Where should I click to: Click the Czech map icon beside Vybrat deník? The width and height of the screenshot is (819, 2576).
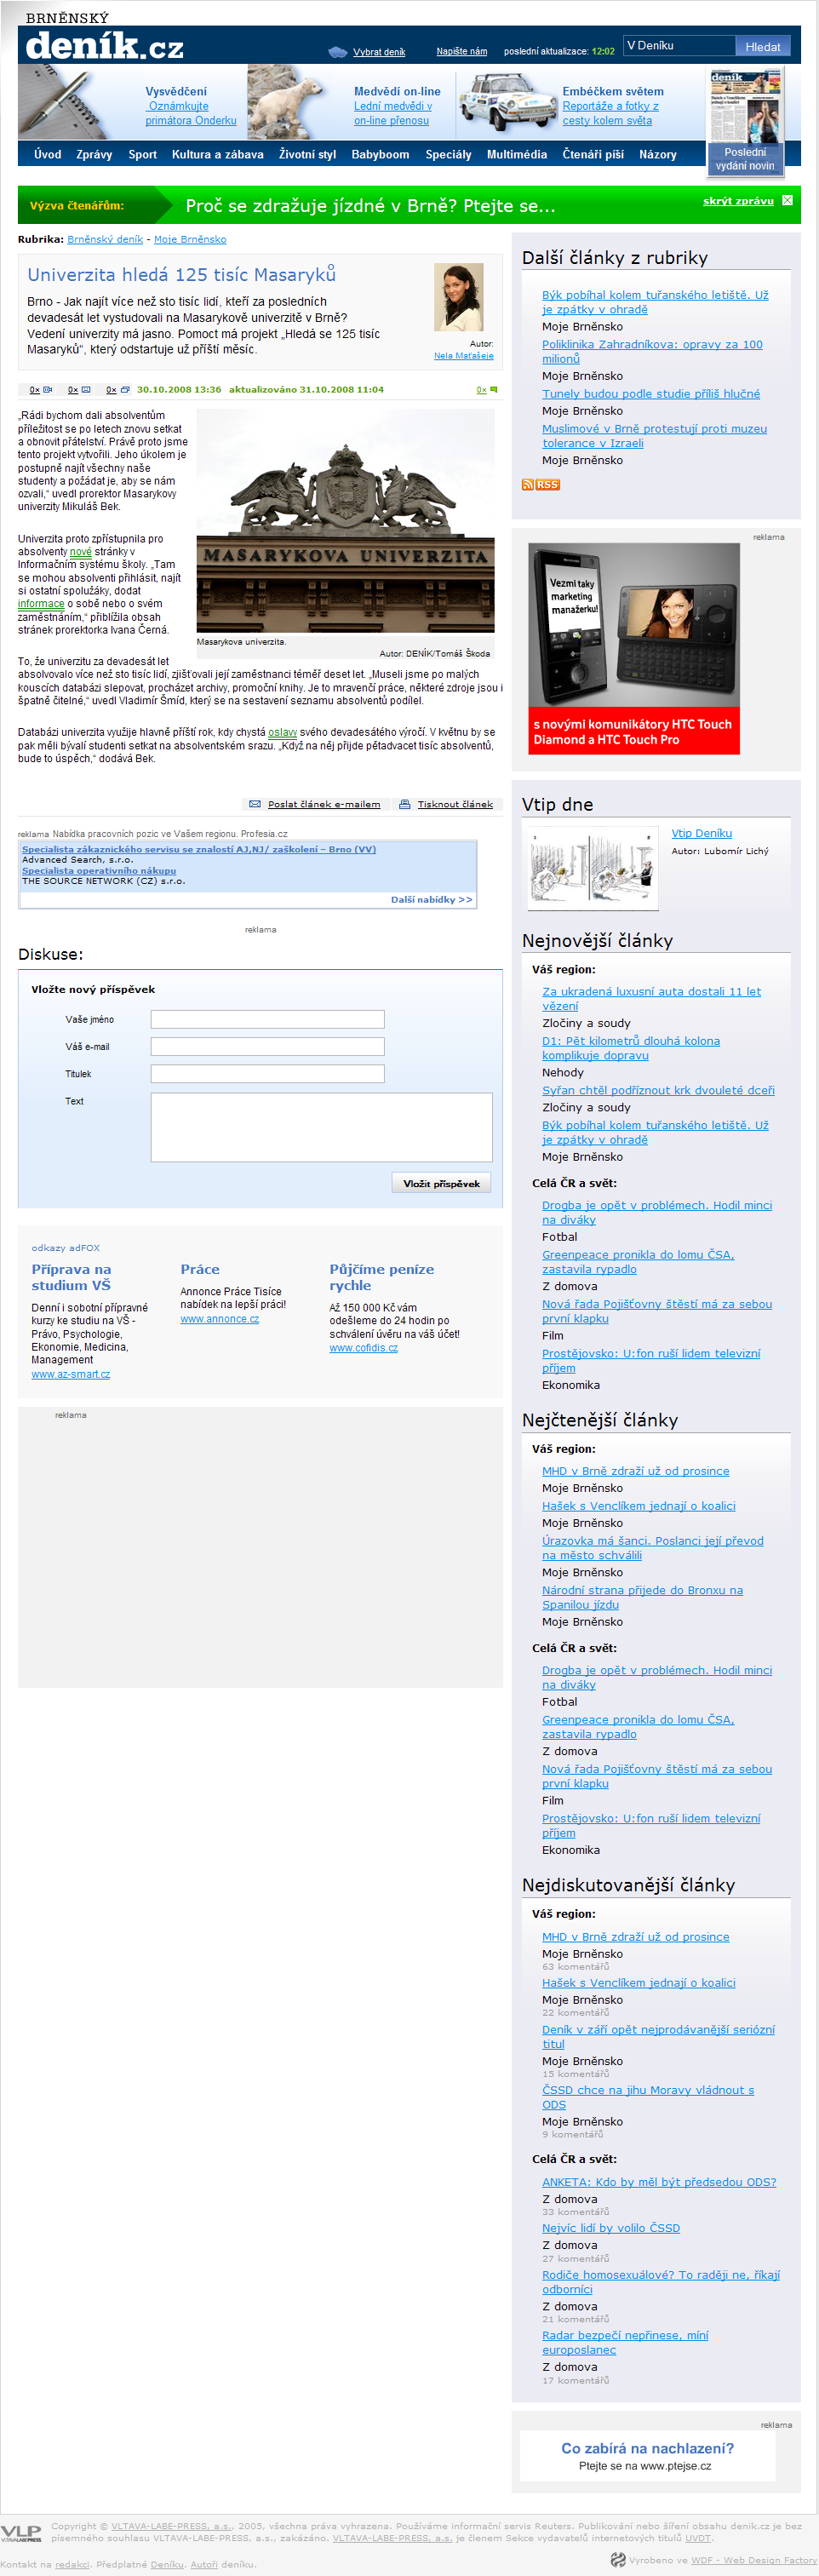pos(338,52)
